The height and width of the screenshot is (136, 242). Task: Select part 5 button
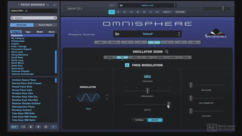pyautogui.click(x=138, y=12)
